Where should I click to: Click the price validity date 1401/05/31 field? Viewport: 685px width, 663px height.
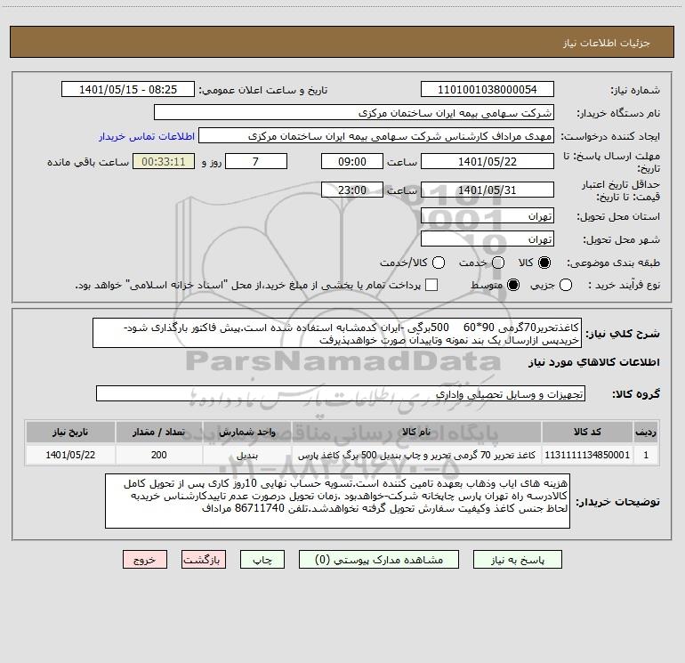488,190
